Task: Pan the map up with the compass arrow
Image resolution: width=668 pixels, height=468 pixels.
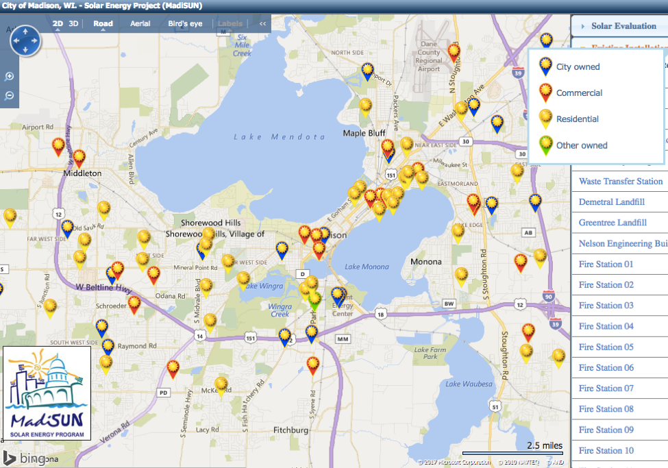Action: tap(25, 32)
